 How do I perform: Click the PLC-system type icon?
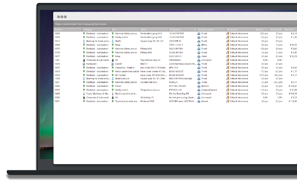pos(113,75)
